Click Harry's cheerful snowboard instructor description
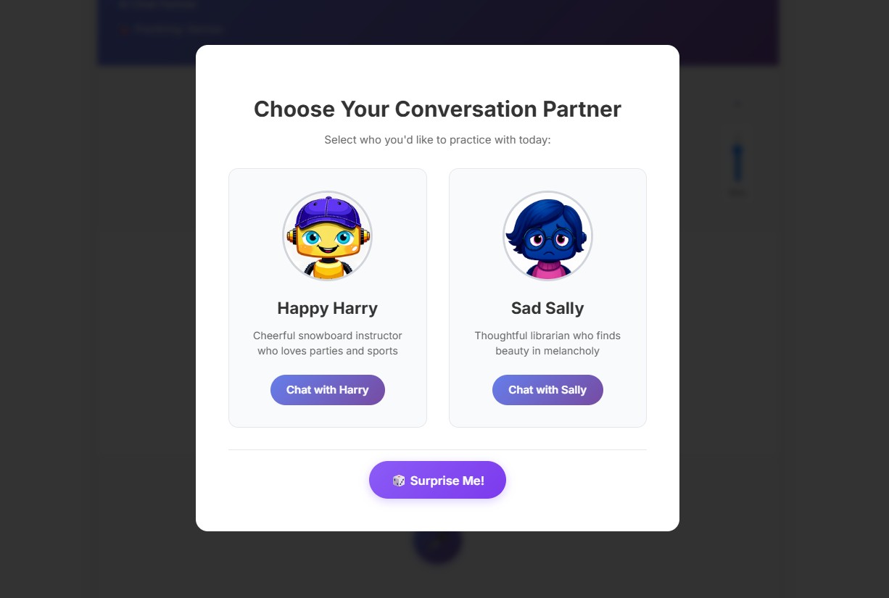The image size is (889, 598). coord(328,344)
